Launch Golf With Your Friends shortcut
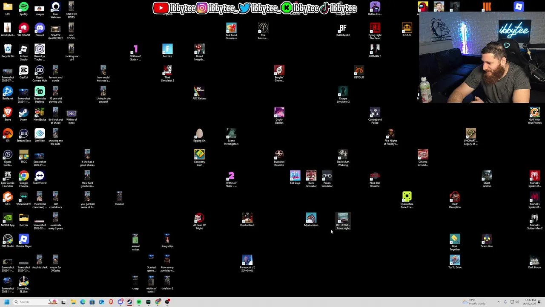The height and width of the screenshot is (307, 545). click(534, 116)
